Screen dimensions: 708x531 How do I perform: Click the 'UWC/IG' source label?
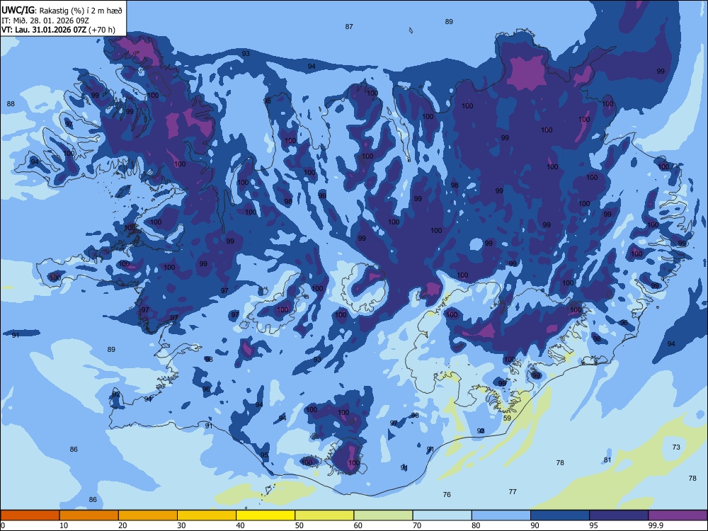coord(18,11)
